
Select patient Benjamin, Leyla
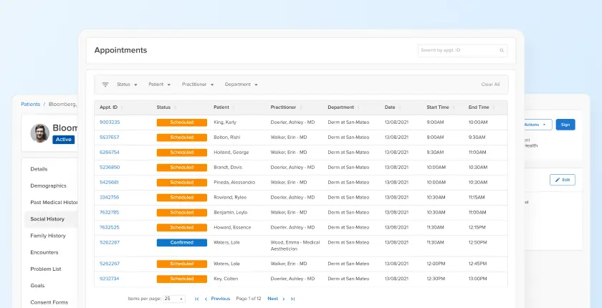pos(230,213)
